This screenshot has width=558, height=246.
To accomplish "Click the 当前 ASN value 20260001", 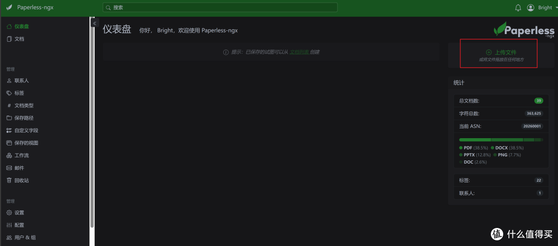I will click(532, 126).
